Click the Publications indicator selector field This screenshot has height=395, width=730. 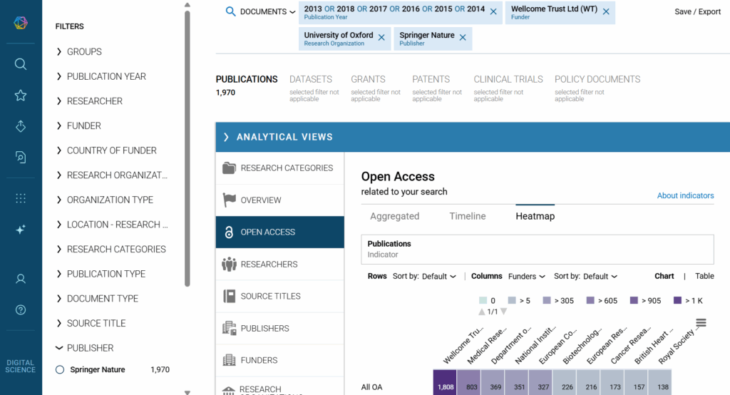537,249
